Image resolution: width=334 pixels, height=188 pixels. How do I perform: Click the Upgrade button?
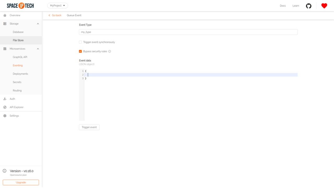(x=21, y=182)
